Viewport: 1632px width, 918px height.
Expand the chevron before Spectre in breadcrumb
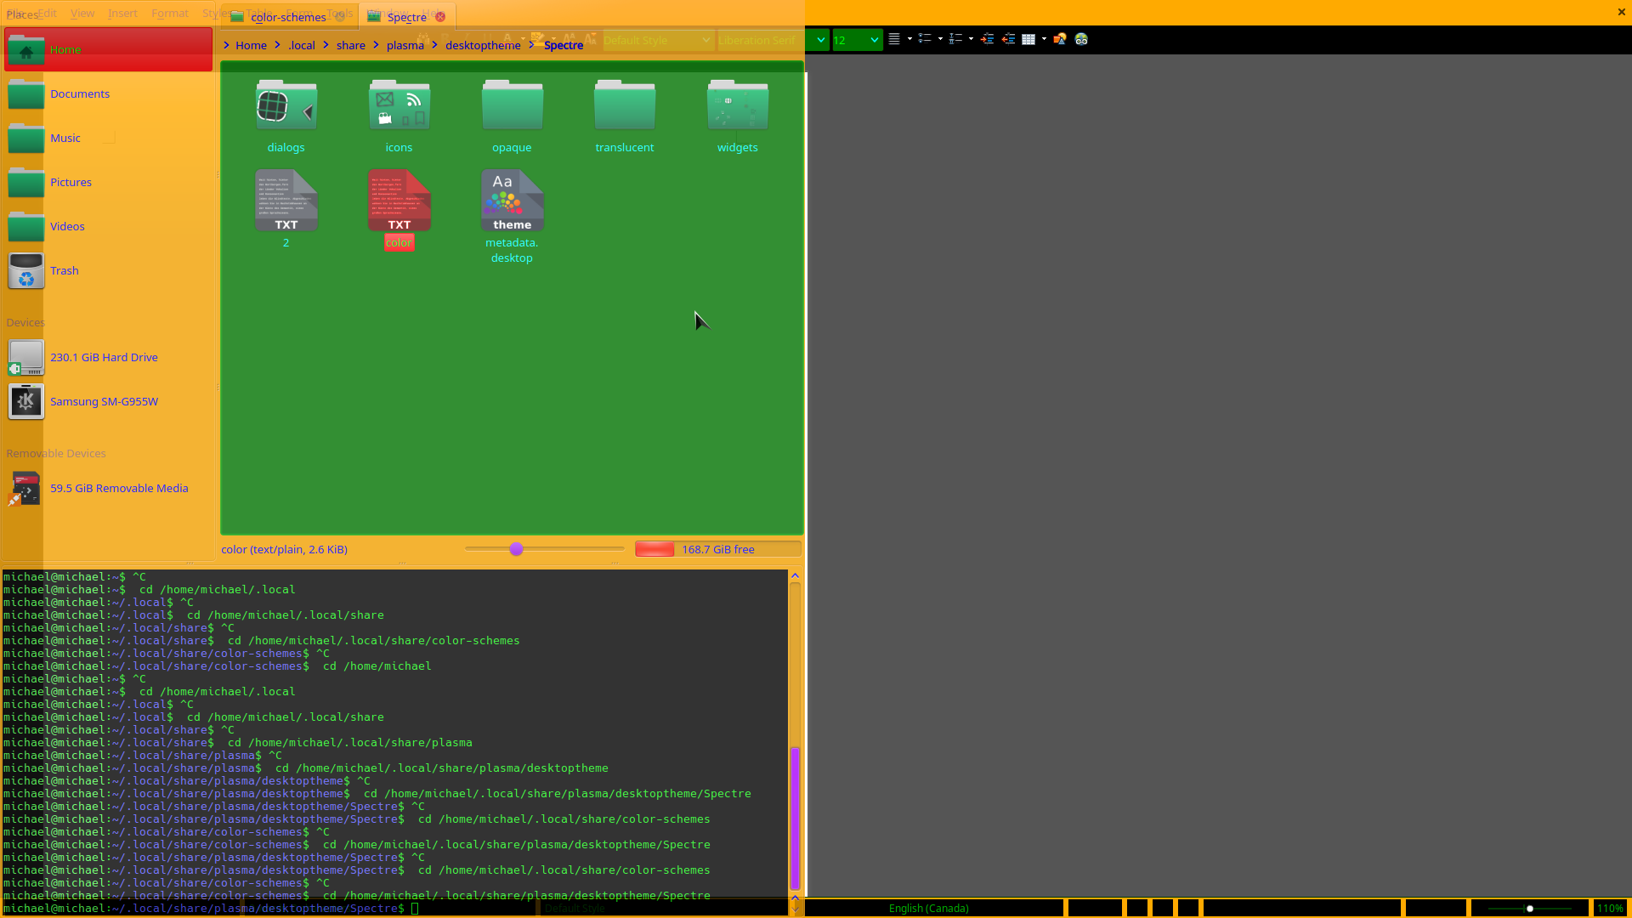532,45
